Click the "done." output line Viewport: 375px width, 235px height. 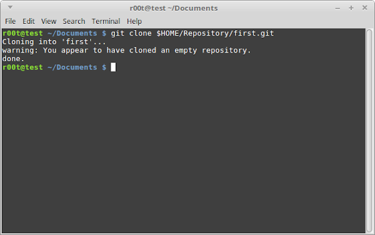[x=13, y=59]
